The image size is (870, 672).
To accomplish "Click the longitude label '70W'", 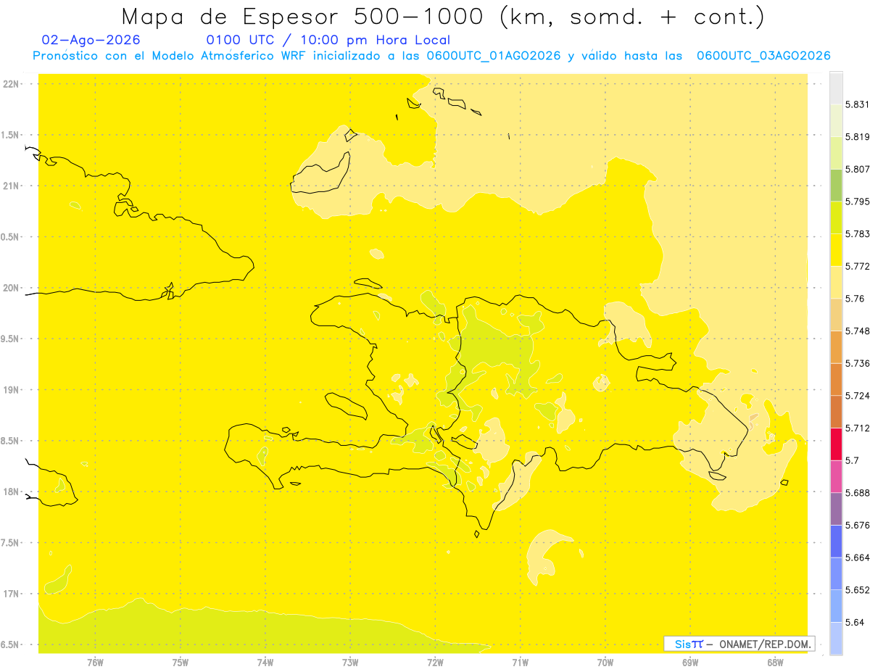I will tap(605, 663).
